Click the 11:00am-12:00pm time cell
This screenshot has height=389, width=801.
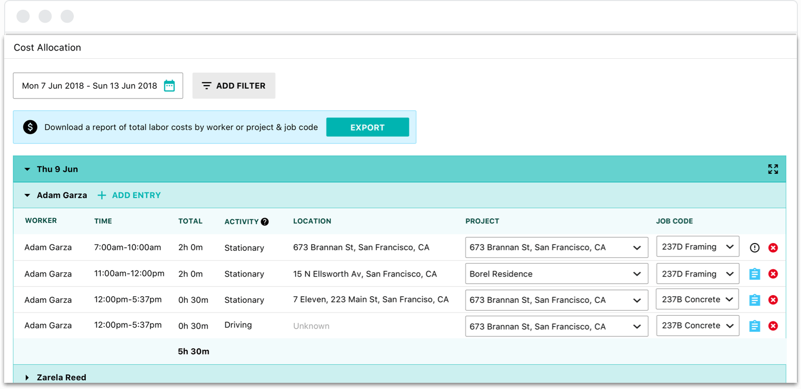[x=130, y=273]
